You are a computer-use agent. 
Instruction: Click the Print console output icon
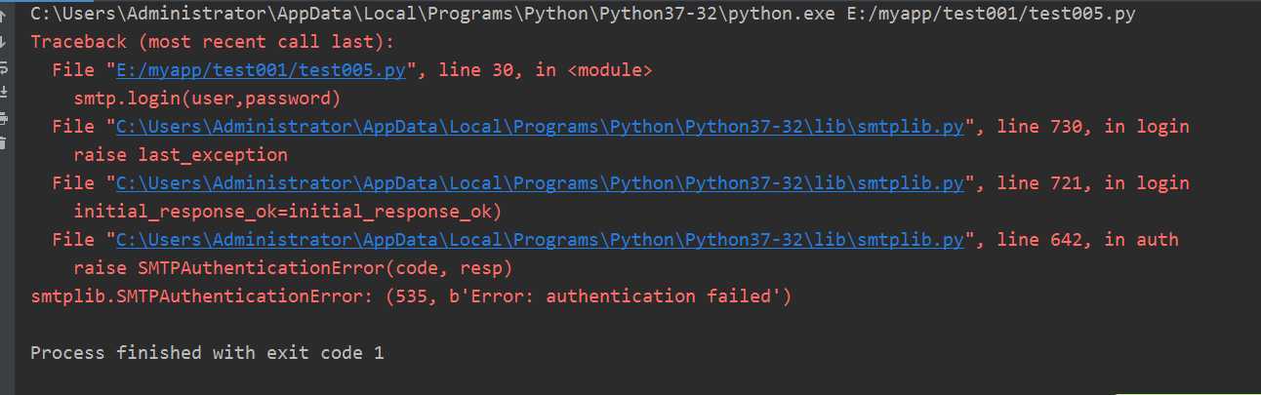point(3,118)
